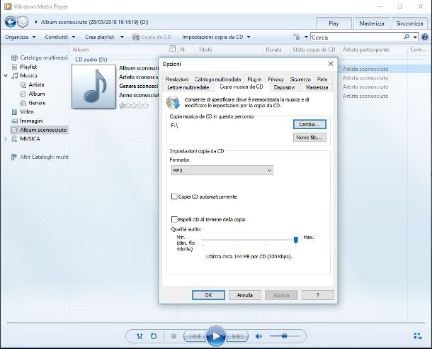This screenshot has height=349, width=432.
Task: Click the playback seek bar
Action: click(x=216, y=322)
